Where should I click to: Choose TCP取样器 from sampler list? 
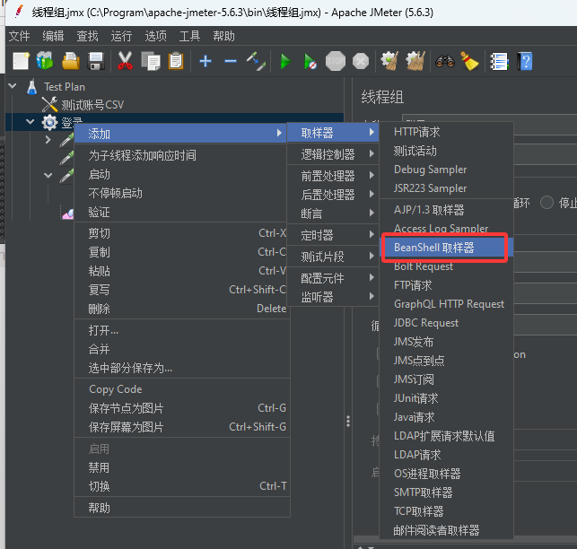(x=446, y=511)
